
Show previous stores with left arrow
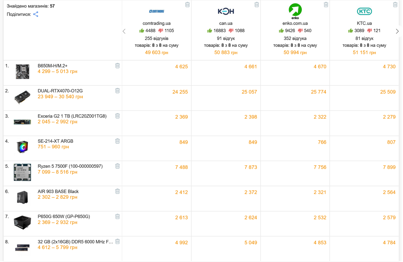124,31
